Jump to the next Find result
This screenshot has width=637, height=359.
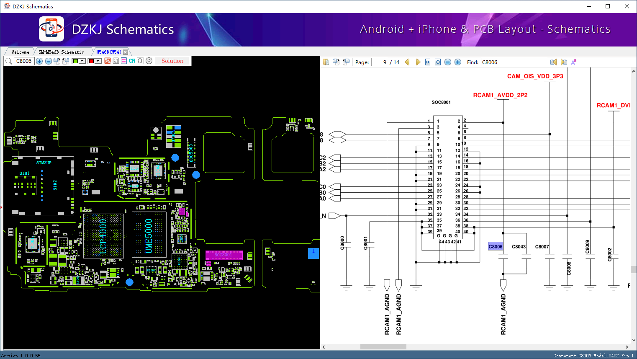click(x=564, y=62)
